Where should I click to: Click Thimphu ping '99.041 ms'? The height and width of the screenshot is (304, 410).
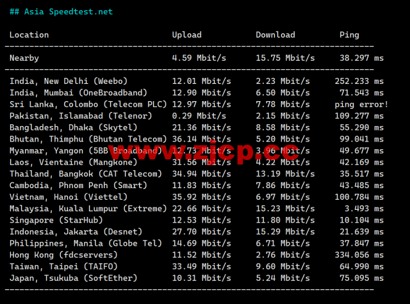click(361, 139)
